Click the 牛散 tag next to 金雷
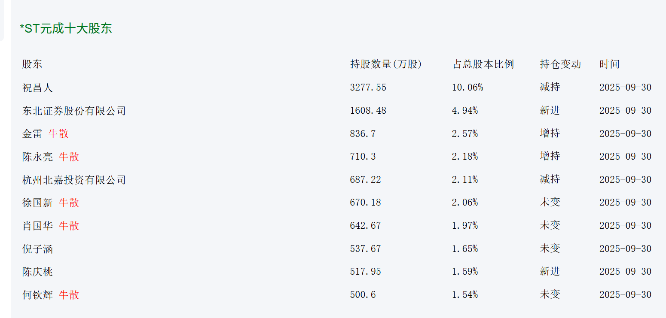 (x=58, y=133)
